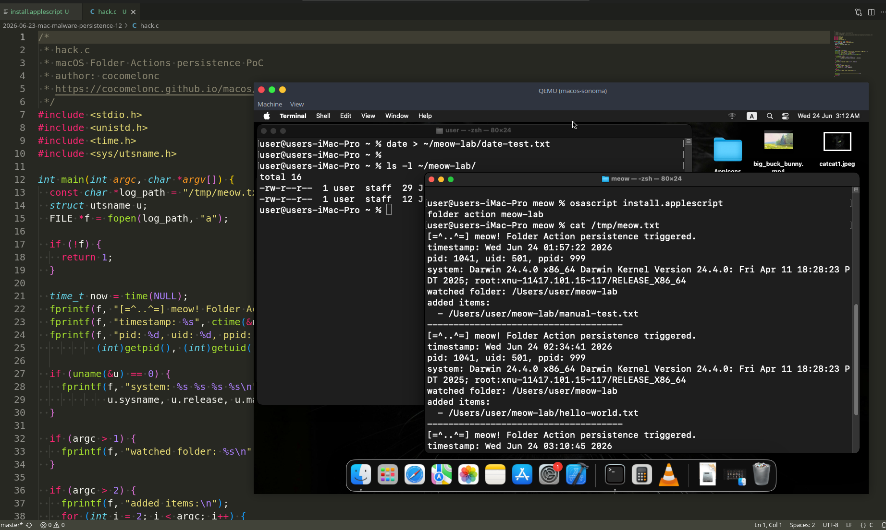Open Notes app in the dock
The height and width of the screenshot is (530, 886).
click(x=495, y=475)
